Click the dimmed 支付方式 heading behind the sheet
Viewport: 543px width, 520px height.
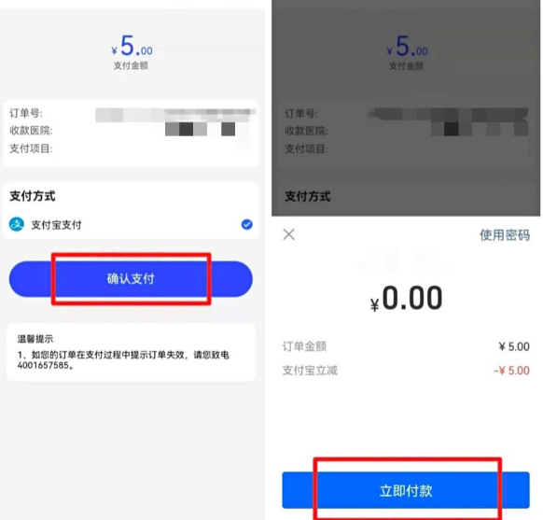tap(308, 196)
